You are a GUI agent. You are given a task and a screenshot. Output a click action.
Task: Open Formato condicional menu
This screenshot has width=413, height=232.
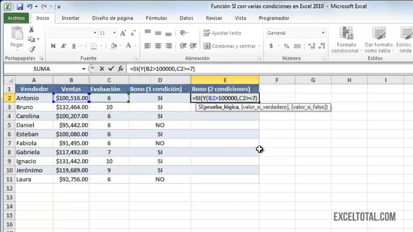pos(347,40)
